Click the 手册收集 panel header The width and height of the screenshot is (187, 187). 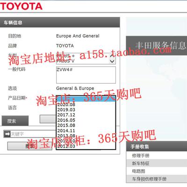pos(157,146)
